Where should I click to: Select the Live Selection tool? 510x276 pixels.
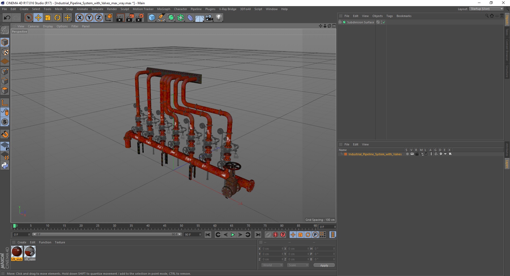28,18
